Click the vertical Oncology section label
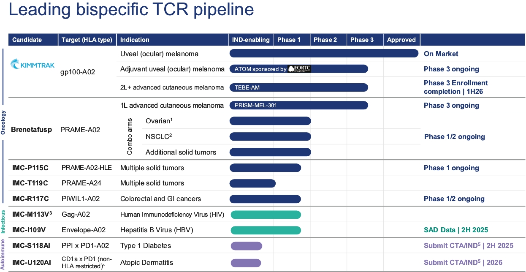The width and height of the screenshot is (526, 272). click(3, 122)
